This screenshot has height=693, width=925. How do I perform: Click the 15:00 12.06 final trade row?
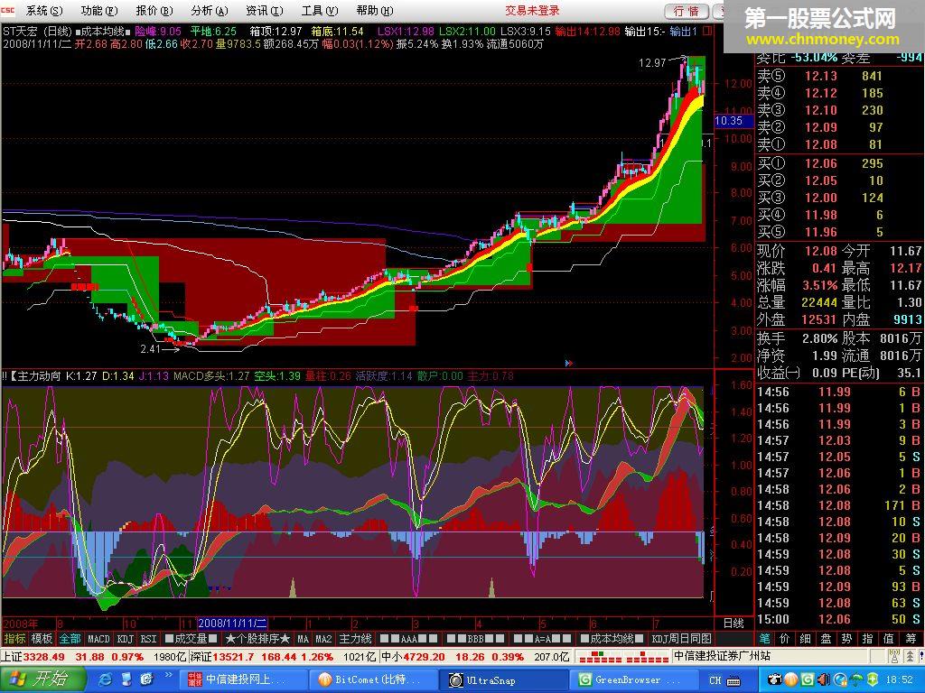tap(838, 619)
